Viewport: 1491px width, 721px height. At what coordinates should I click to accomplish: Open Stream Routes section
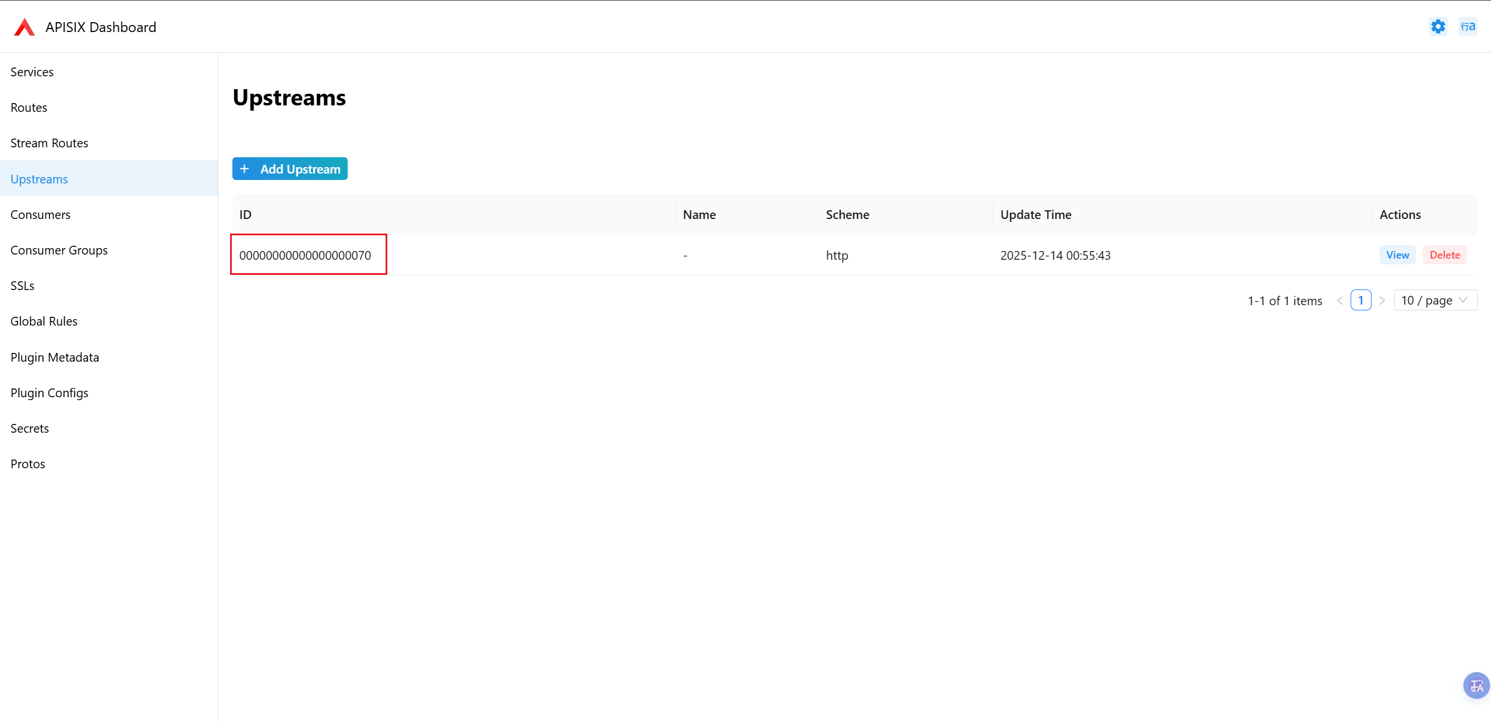(50, 143)
